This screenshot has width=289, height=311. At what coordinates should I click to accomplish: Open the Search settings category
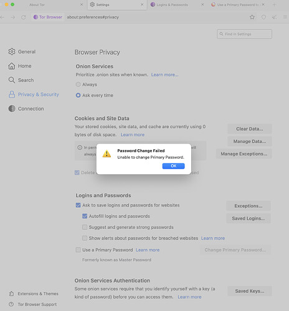click(21, 80)
